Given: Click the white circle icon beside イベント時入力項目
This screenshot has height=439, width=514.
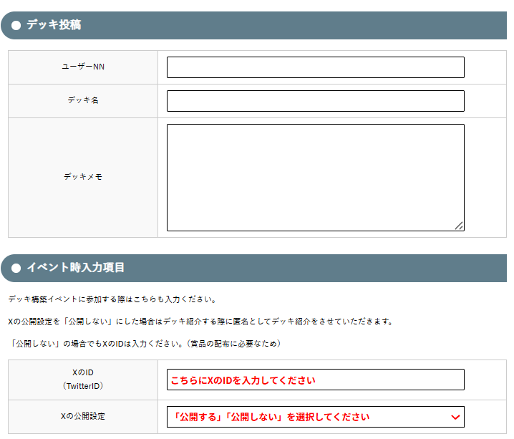Looking at the screenshot, I should (x=16, y=268).
